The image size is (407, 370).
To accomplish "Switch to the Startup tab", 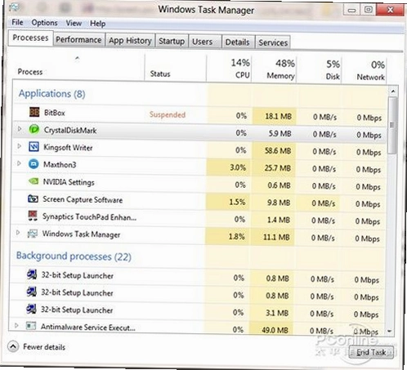I will 172,41.
